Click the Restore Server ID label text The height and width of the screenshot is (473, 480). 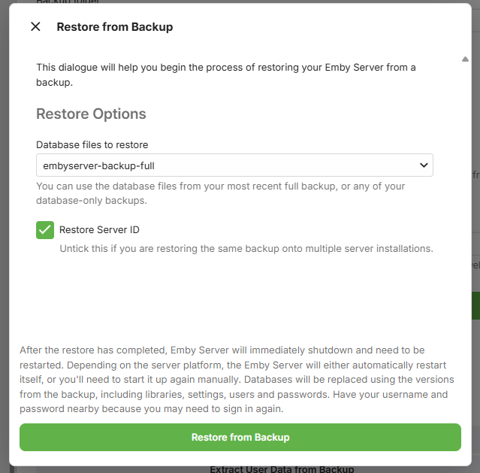point(99,229)
